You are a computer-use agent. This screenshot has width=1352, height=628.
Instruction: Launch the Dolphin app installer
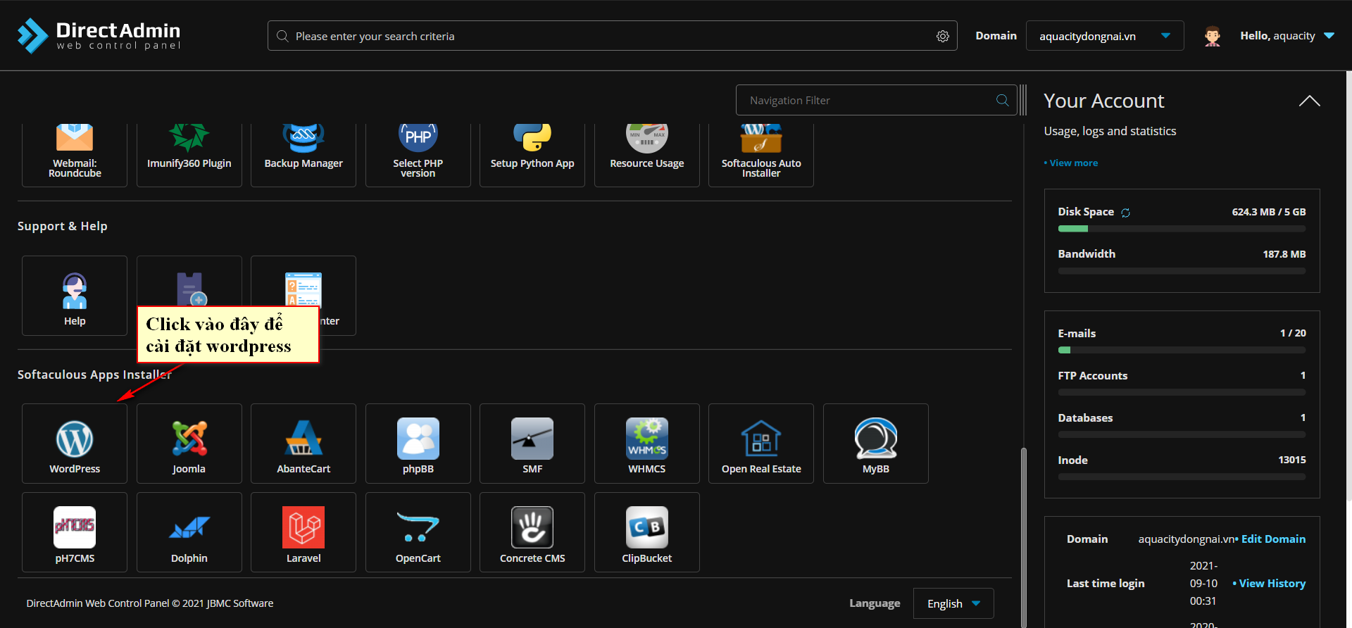[189, 532]
